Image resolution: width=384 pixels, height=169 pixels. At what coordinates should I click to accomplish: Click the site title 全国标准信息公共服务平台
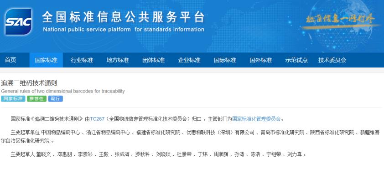coord(123,17)
